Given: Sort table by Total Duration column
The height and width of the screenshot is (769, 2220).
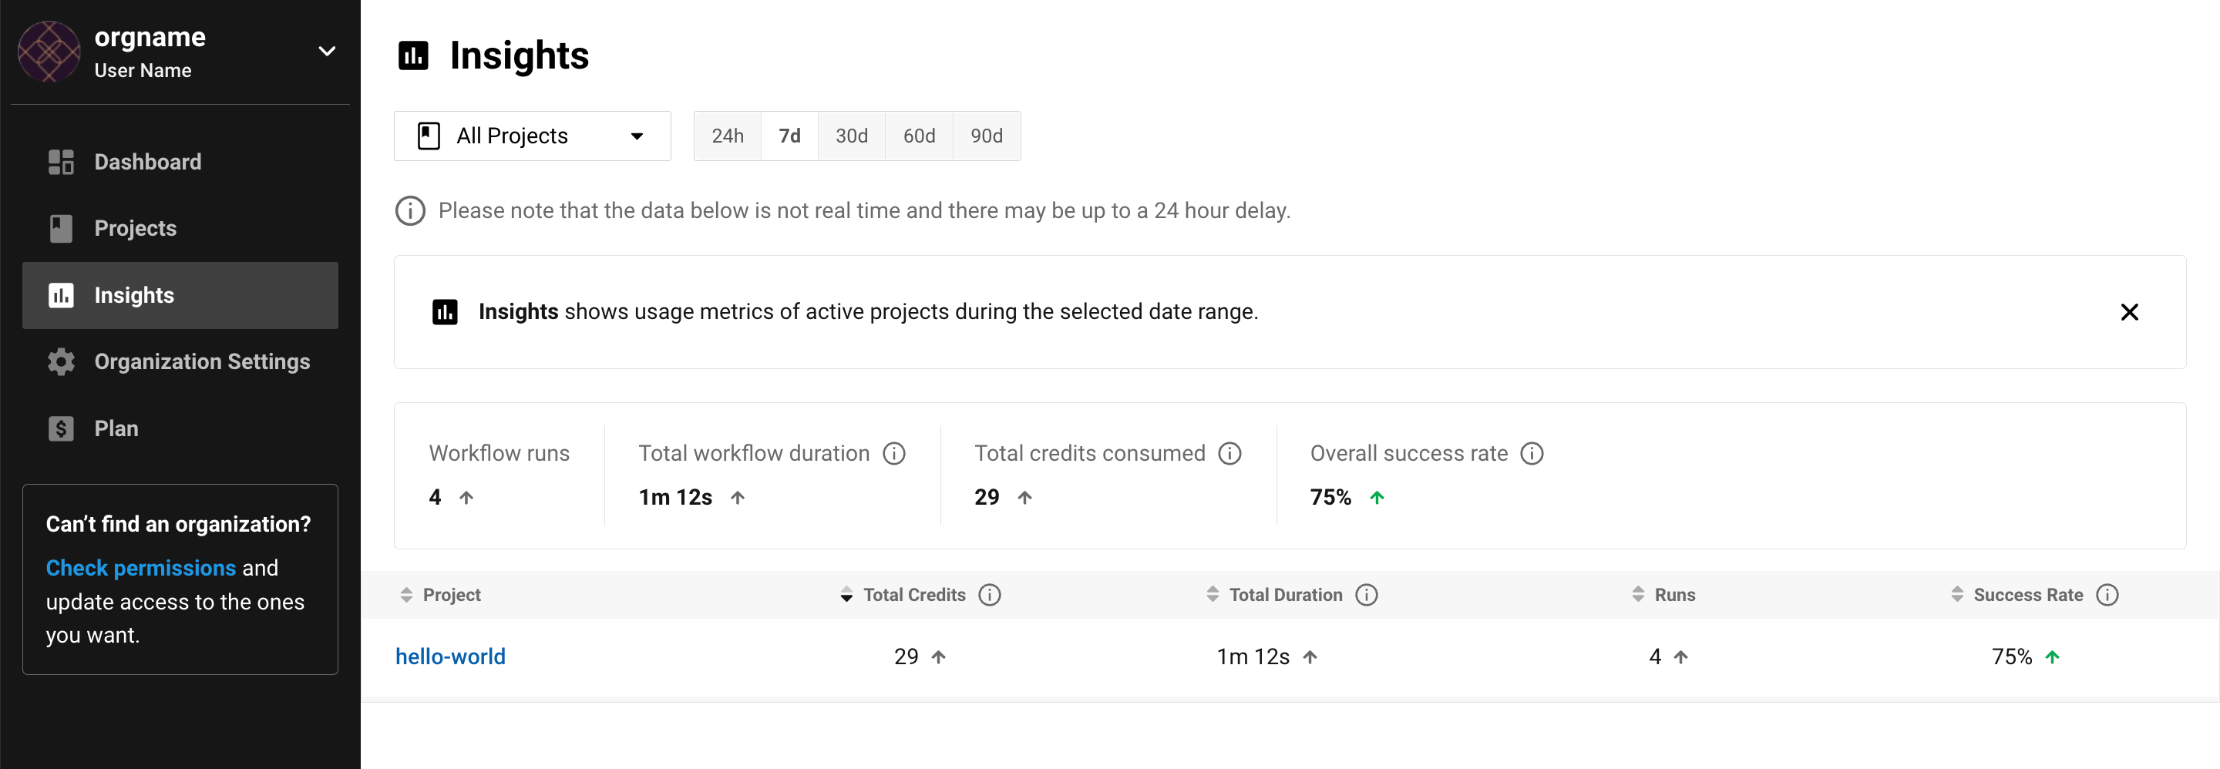Looking at the screenshot, I should pyautogui.click(x=1273, y=595).
